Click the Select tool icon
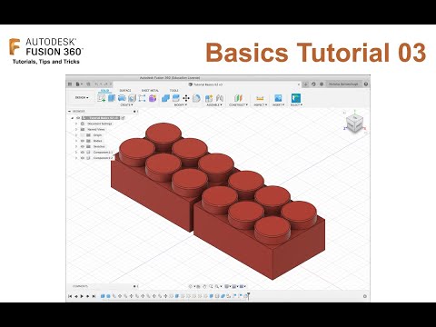Screen dimensions: 436x327 click(x=296, y=98)
